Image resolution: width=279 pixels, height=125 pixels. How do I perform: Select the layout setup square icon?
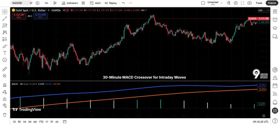(x=203, y=3)
